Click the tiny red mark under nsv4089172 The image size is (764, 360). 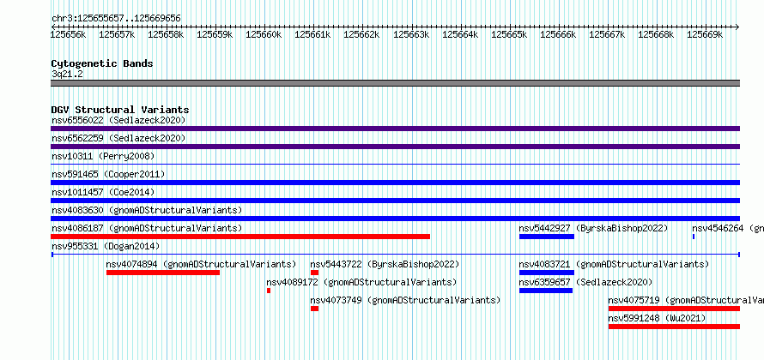click(269, 291)
